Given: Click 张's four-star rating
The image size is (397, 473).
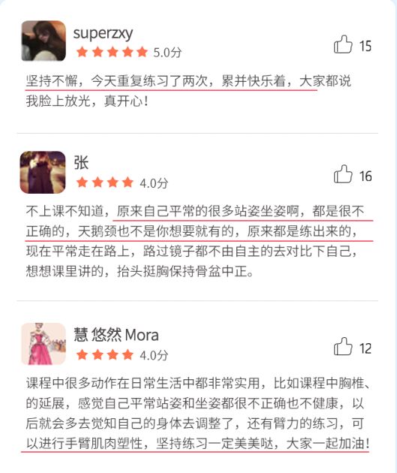Looking at the screenshot, I should [x=104, y=182].
